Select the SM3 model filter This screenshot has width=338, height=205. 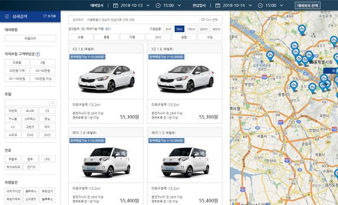coord(47,135)
